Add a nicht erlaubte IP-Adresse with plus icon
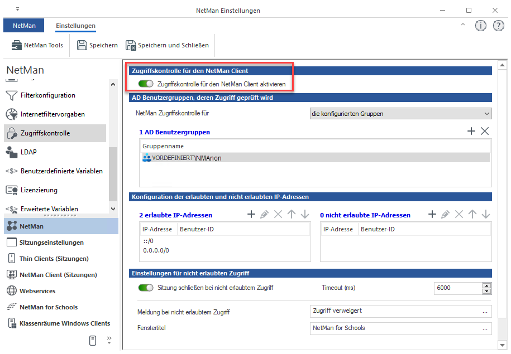This screenshot has height=354, width=511. click(x=432, y=215)
